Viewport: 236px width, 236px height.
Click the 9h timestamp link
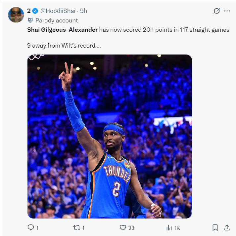(x=83, y=11)
